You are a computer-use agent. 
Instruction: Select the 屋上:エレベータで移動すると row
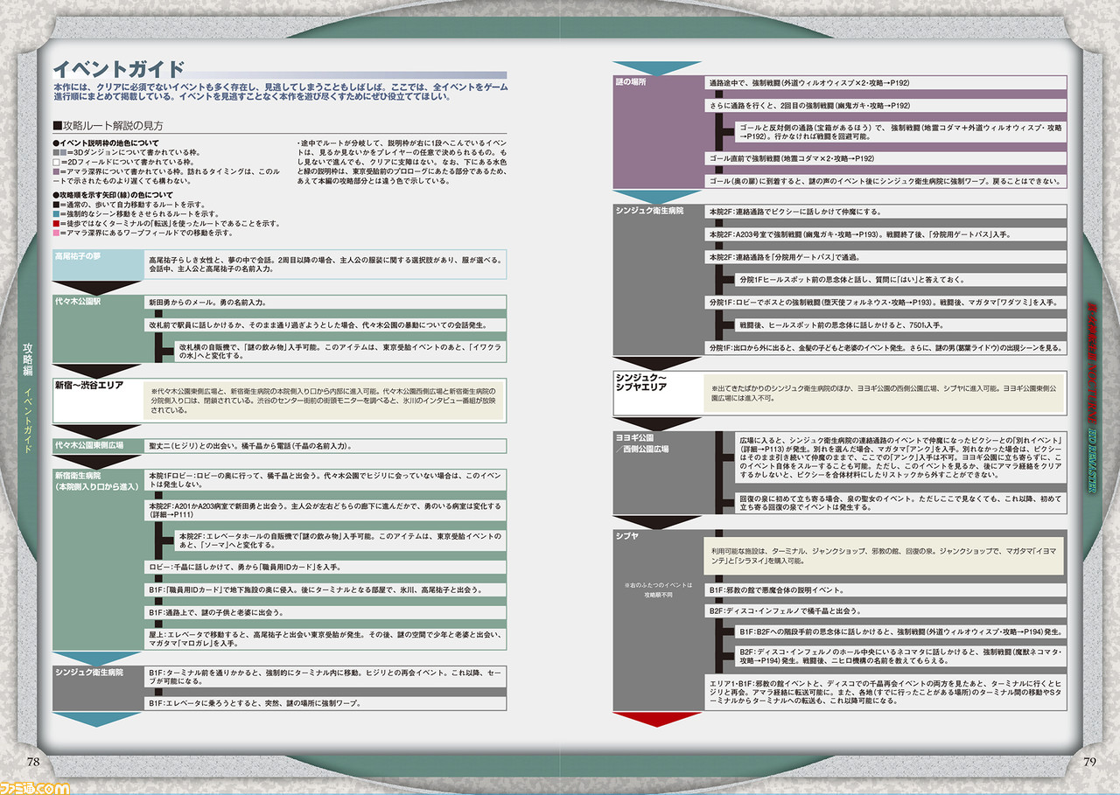point(325,639)
